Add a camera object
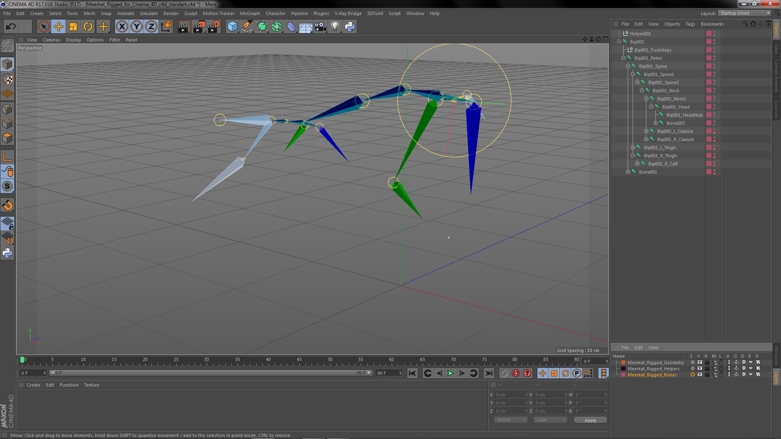 click(x=321, y=27)
